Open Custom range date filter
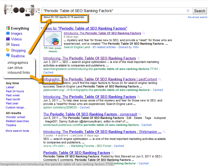The image size is (209, 166). coord(16,107)
